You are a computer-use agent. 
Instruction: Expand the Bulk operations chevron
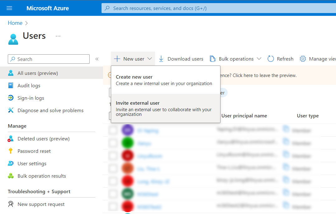click(259, 59)
